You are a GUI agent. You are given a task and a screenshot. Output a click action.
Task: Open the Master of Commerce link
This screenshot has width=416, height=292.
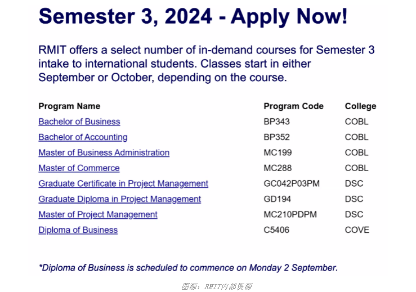[79, 168]
